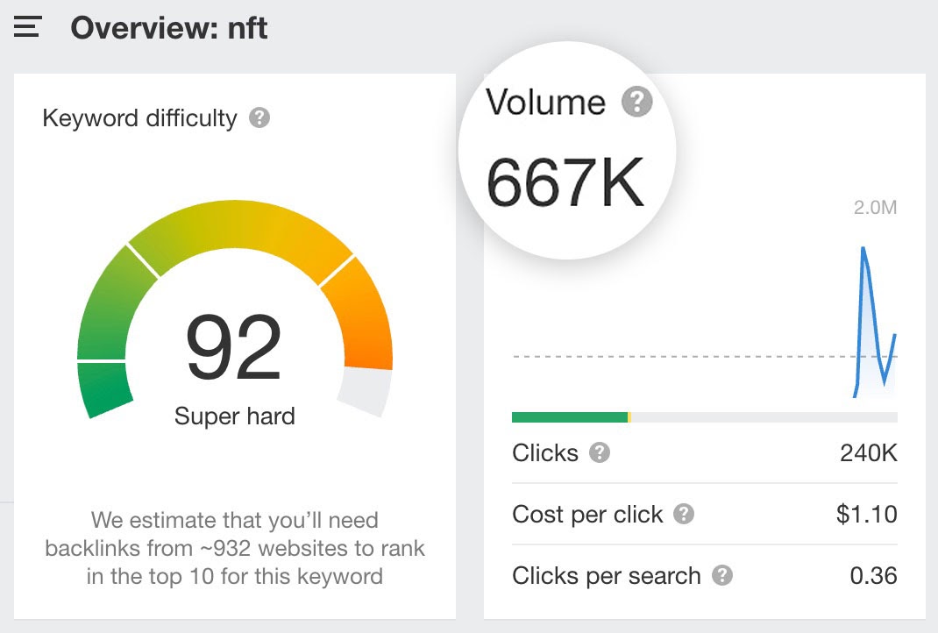Viewport: 938px width, 633px height.
Task: Click the Cost per click help icon
Action: pos(682,515)
